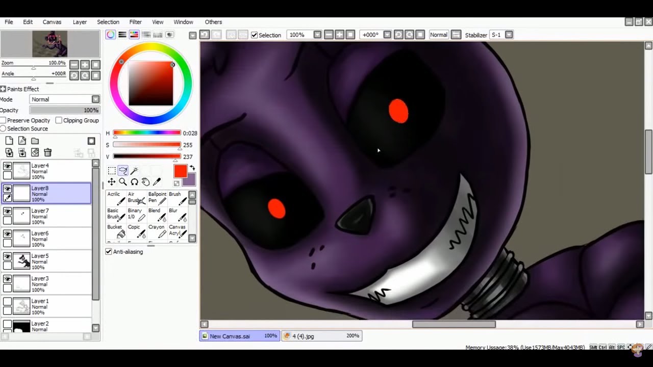Viewport: 653px width, 367px height.
Task: Toggle the HSV slider panel
Action: pyautogui.click(x=134, y=35)
